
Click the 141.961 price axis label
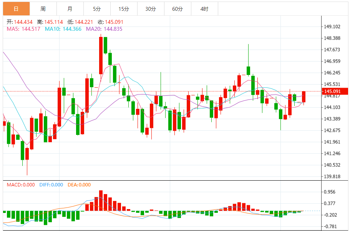pos(332,142)
